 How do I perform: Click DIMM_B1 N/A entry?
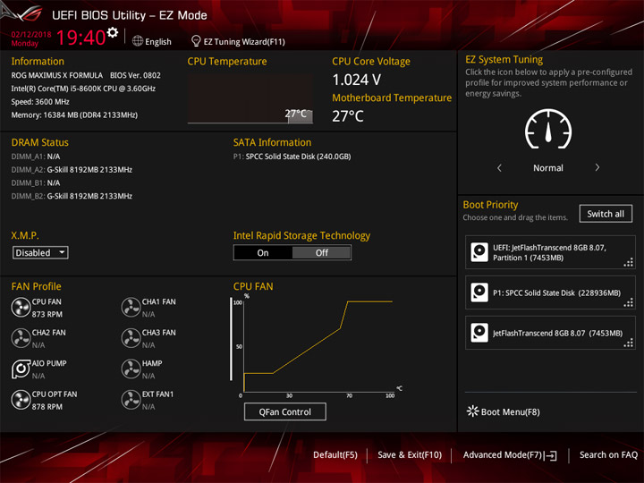coord(36,182)
